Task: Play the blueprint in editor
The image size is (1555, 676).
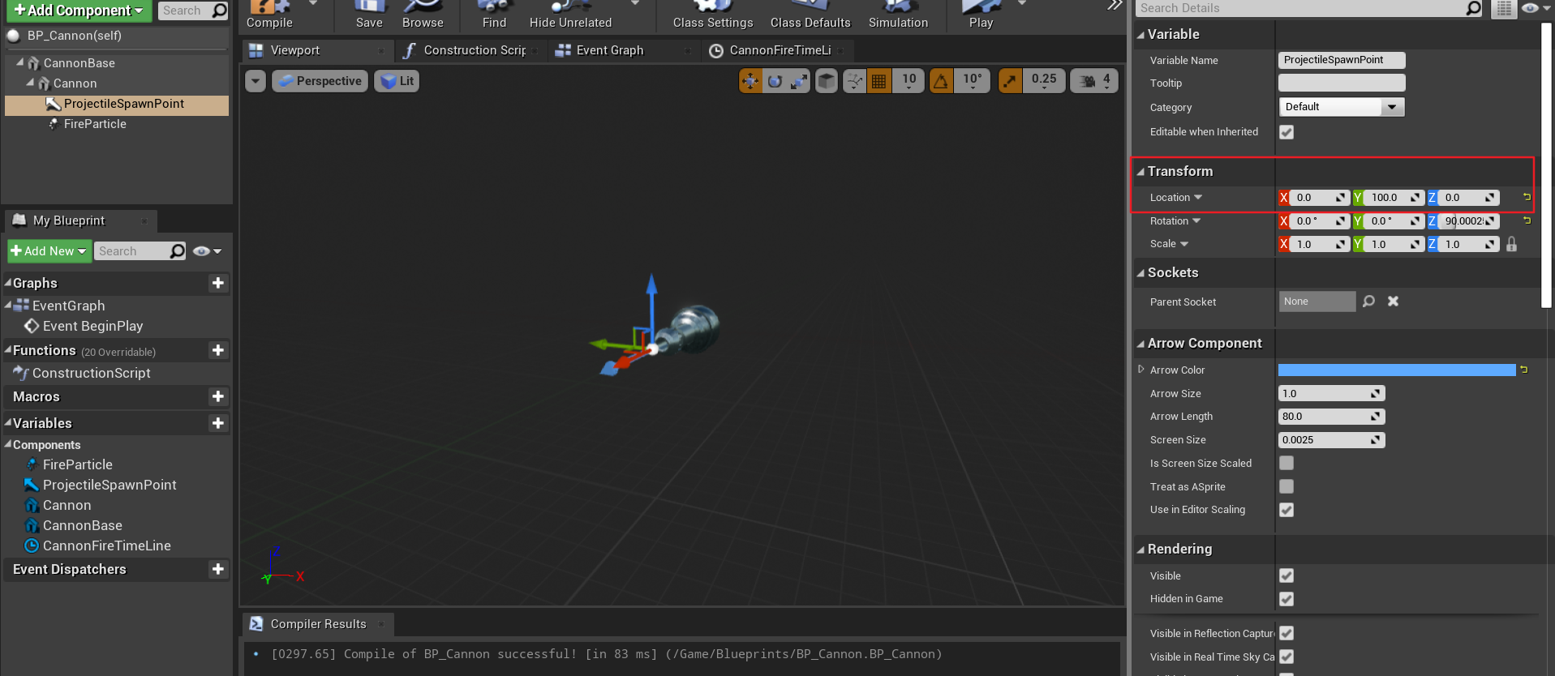Action: [981, 15]
